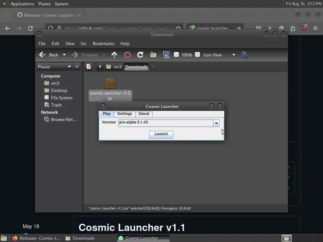
Task: Select Downloads in the path bar
Action: pos(137,67)
